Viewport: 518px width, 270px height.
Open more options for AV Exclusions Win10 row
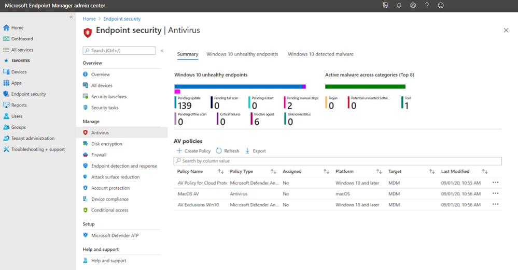(495, 204)
